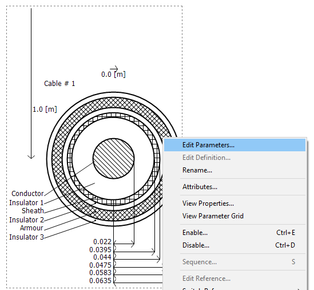Click the Insulator 2 label
The width and height of the screenshot is (314, 290).
tap(26, 220)
